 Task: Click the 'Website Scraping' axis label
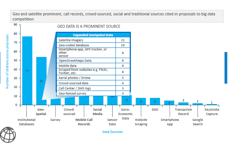tap(141, 122)
